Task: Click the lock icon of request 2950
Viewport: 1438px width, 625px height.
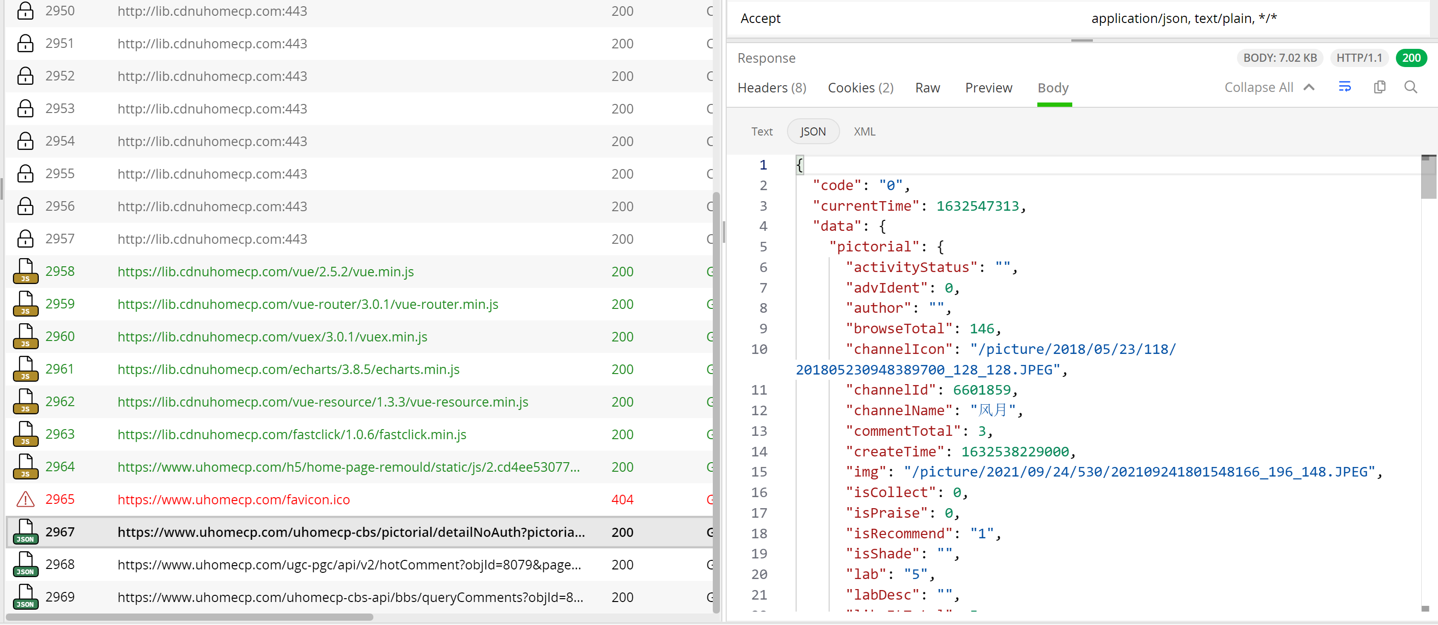Action: [25, 11]
